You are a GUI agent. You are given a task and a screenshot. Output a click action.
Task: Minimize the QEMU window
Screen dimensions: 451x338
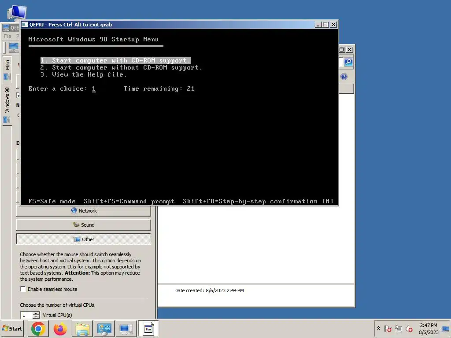coord(318,25)
